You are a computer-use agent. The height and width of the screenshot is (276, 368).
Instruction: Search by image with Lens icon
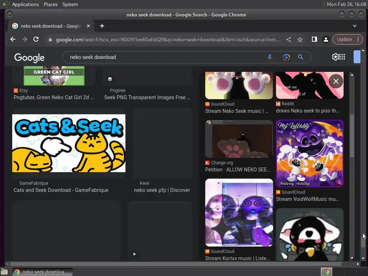(x=286, y=57)
